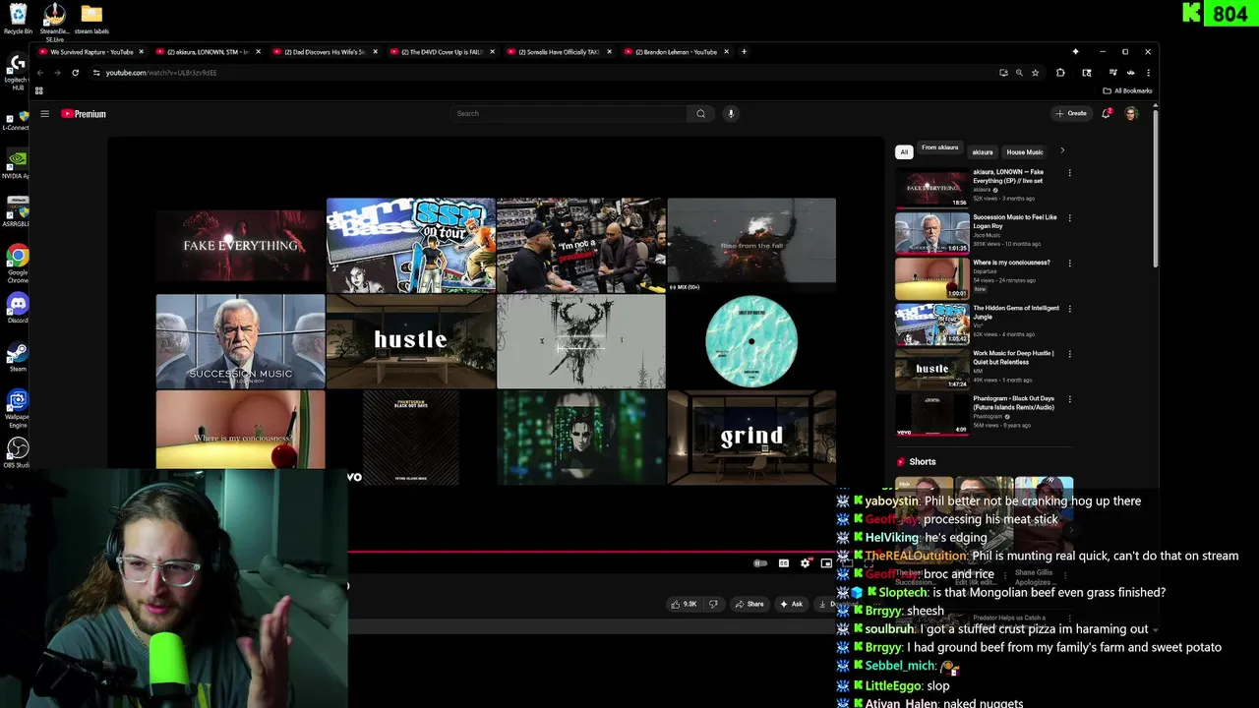Start voice search with the microphone icon
Screen dimensions: 1259x708
pos(731,114)
